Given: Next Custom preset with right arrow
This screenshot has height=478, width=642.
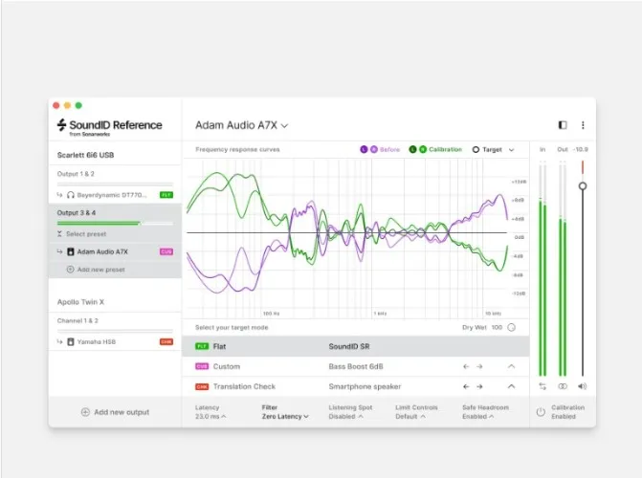Looking at the screenshot, I should [480, 366].
